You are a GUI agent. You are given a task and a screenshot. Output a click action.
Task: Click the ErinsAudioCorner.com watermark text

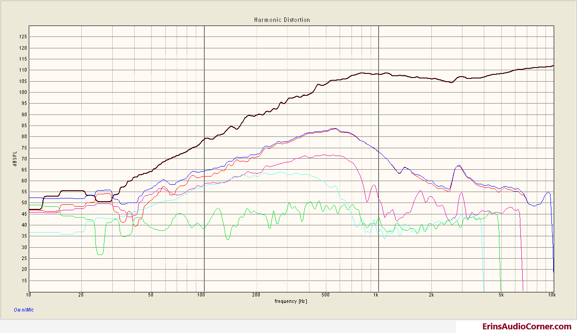(527, 327)
